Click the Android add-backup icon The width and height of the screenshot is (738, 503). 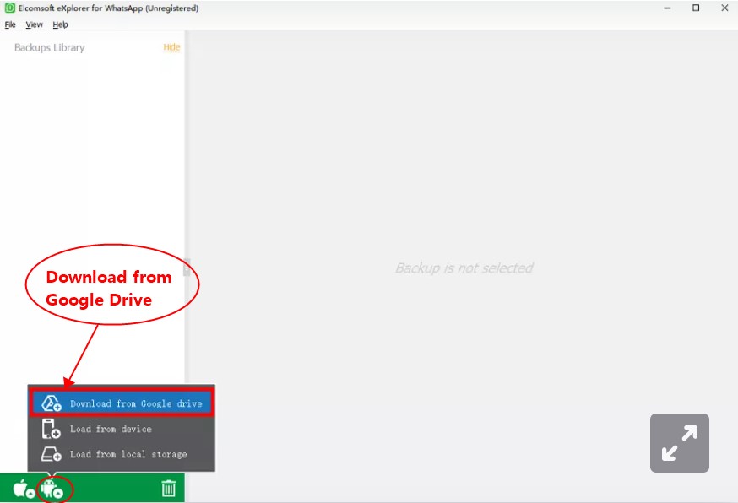point(52,488)
